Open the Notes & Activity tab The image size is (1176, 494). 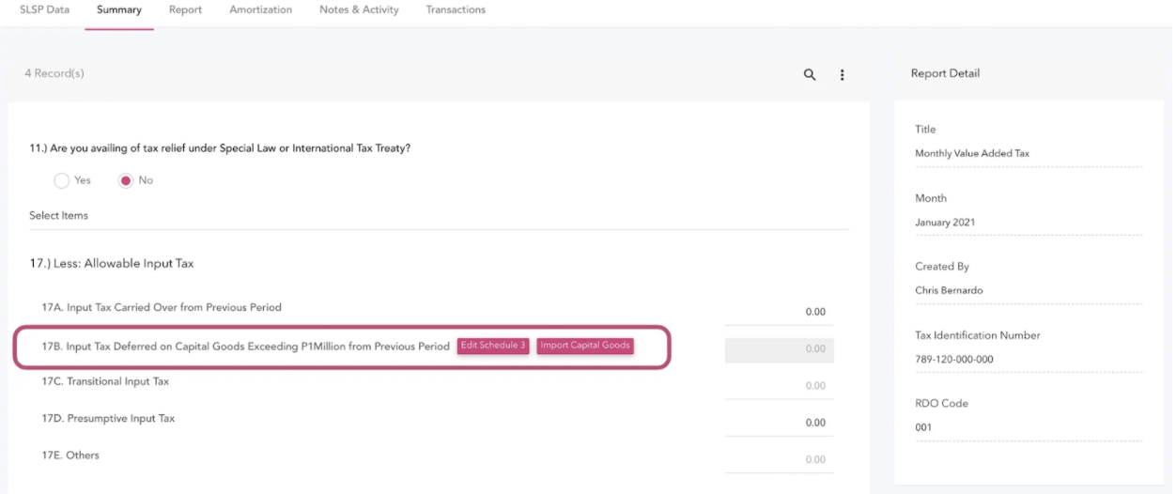[x=359, y=10]
